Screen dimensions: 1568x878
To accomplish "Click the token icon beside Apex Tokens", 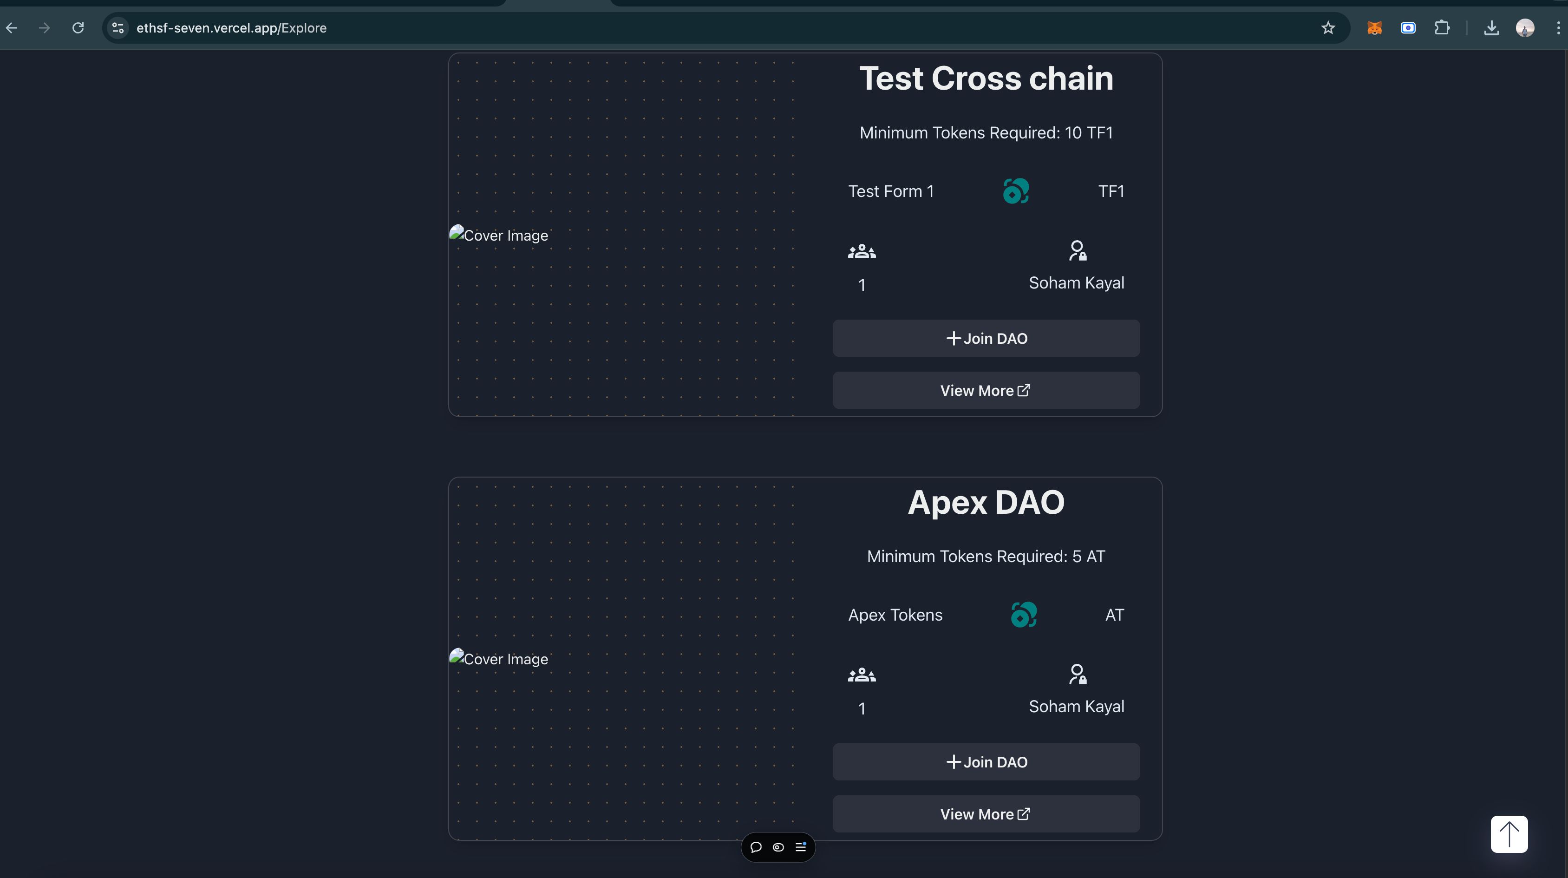I will tap(1024, 615).
